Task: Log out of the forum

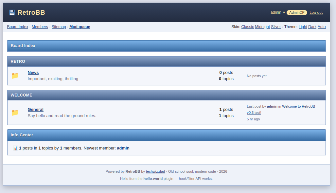Action: tap(316, 12)
